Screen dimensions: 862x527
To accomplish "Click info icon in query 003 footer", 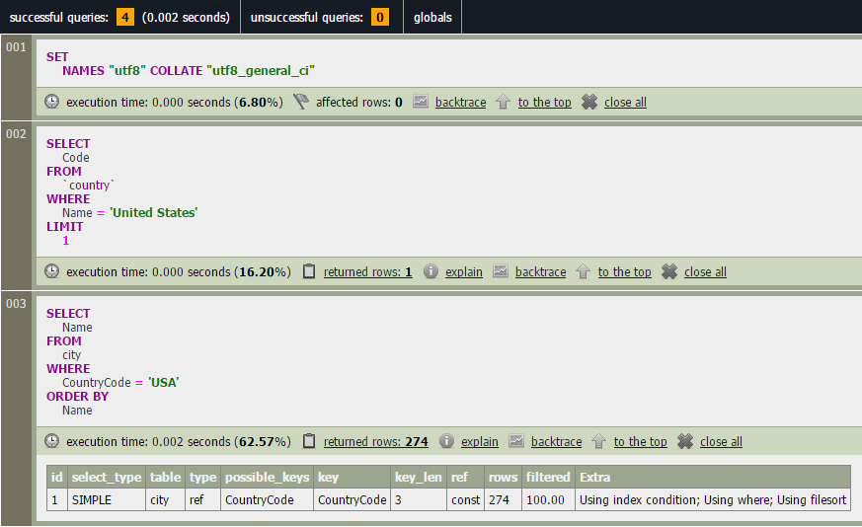I will (x=447, y=441).
